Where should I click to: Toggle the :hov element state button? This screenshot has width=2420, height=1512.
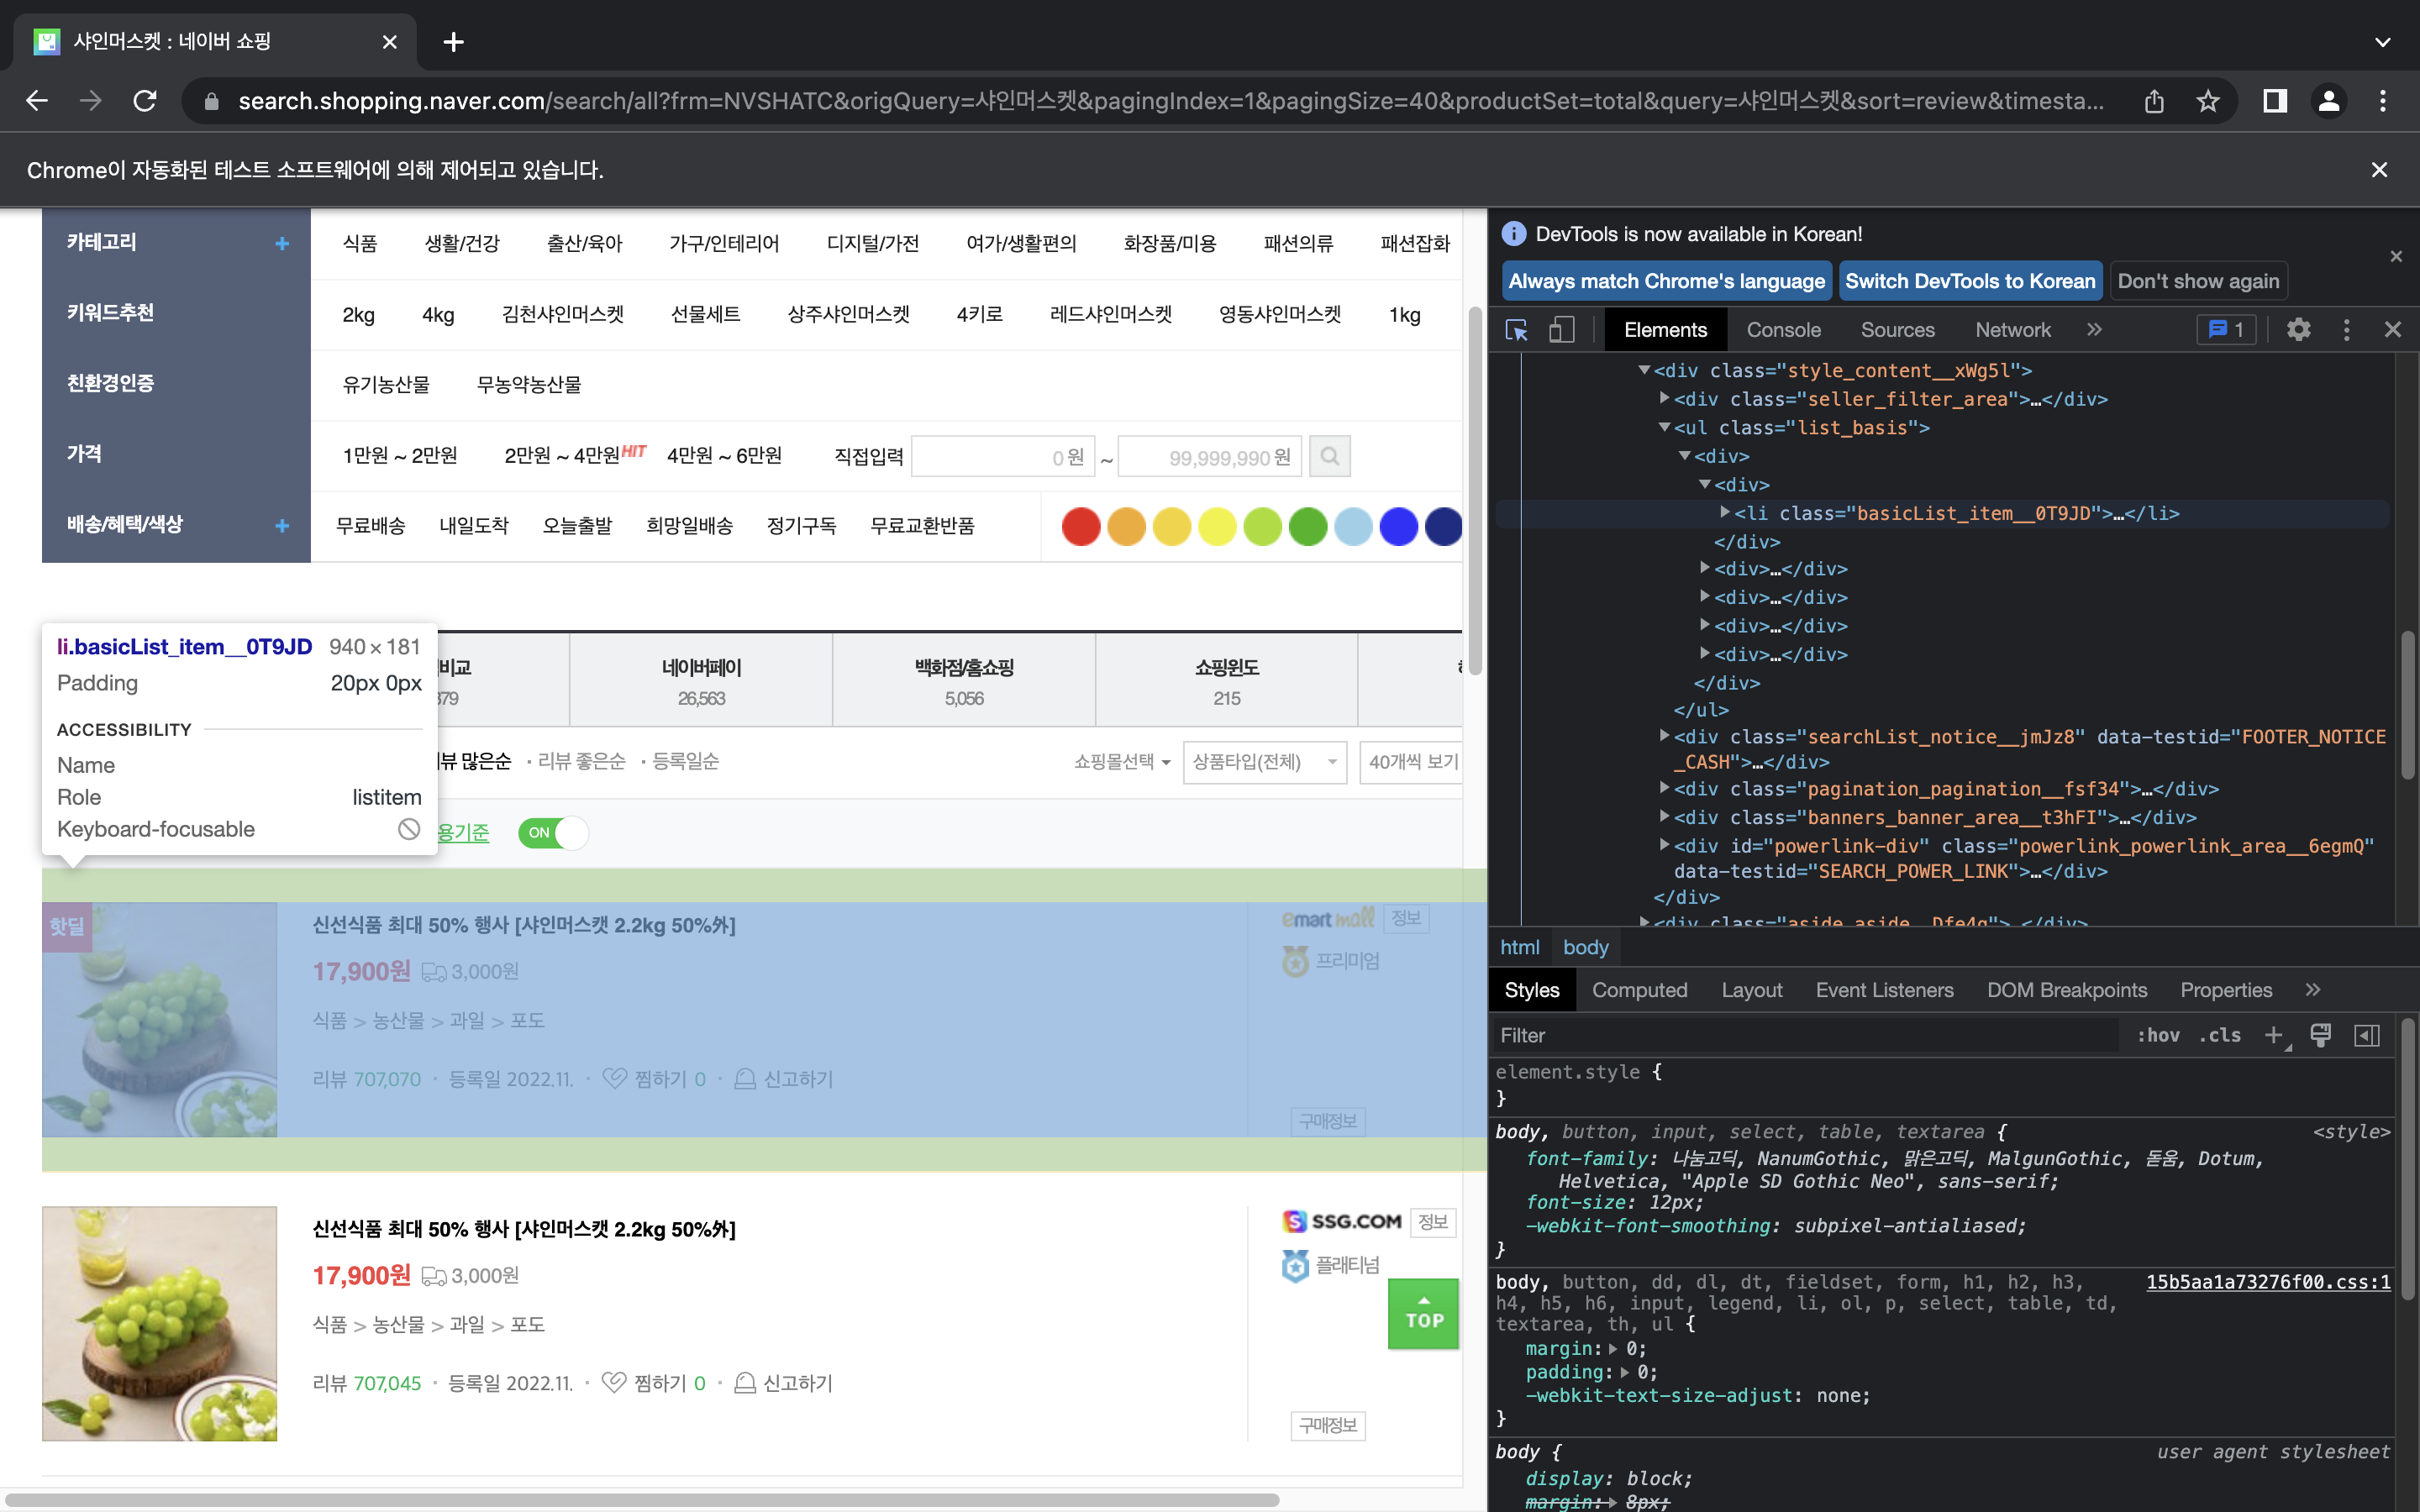pos(2157,1035)
